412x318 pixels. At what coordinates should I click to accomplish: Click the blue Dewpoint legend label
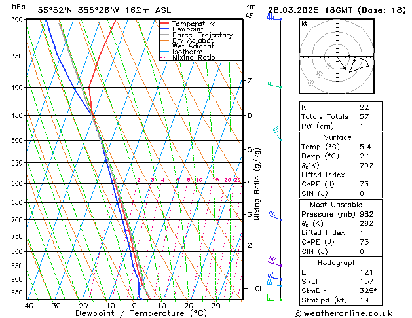click(187, 29)
